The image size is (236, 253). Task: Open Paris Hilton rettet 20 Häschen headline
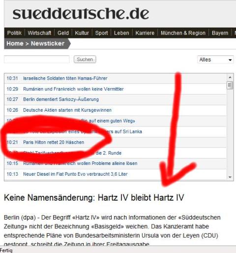(54, 142)
